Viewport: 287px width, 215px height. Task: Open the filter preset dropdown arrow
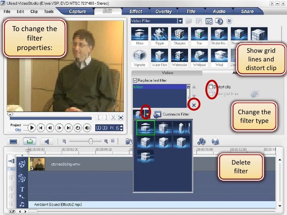[x=147, y=114]
